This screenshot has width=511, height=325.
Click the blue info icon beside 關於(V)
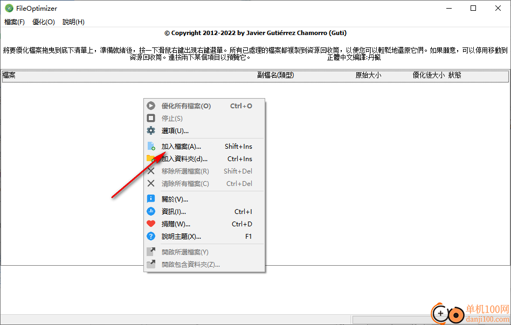(x=151, y=198)
